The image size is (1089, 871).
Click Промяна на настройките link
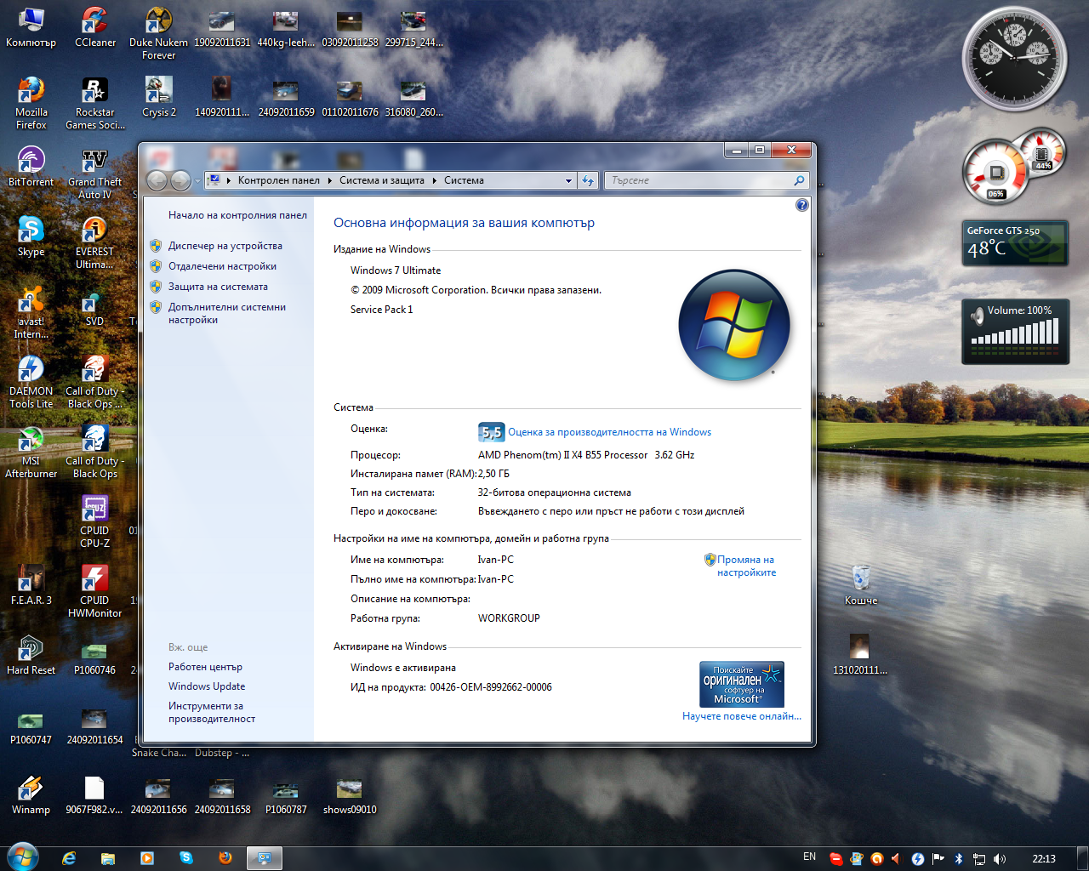[x=746, y=566]
